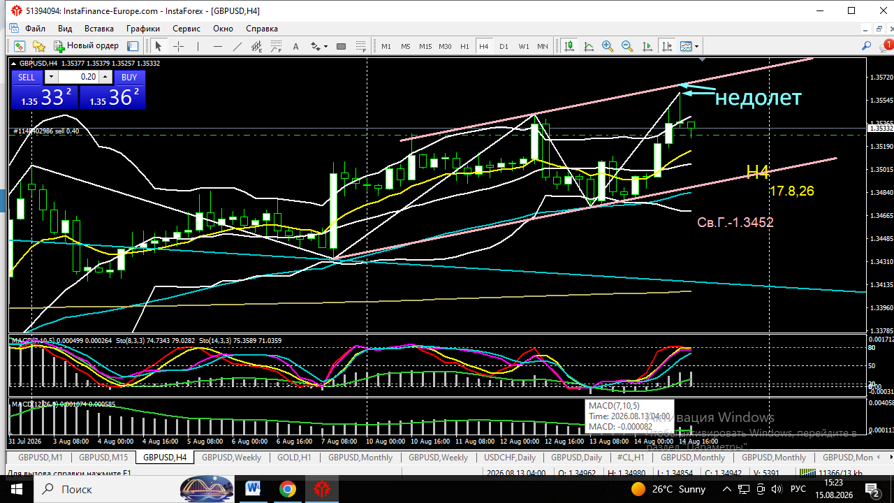The width and height of the screenshot is (894, 503).
Task: Select the Horizontal Line drawing tool
Action: (x=218, y=46)
